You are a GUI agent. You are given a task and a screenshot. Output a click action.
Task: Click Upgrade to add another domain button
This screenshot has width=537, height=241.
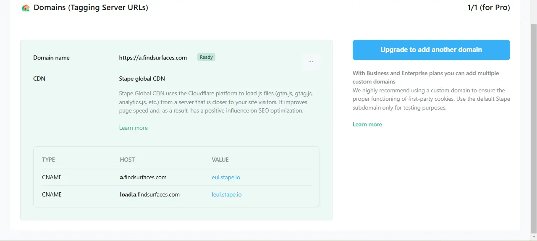tap(431, 50)
